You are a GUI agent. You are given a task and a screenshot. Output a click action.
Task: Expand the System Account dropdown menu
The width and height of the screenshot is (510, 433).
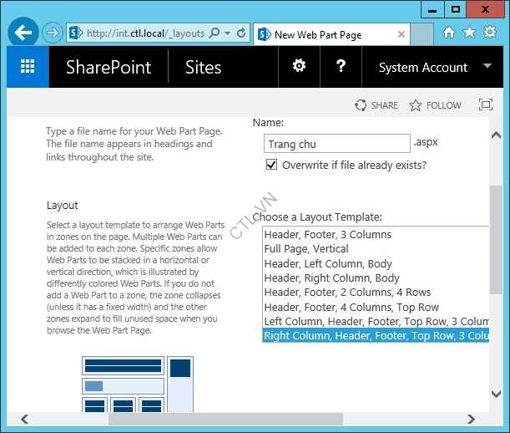(x=487, y=67)
